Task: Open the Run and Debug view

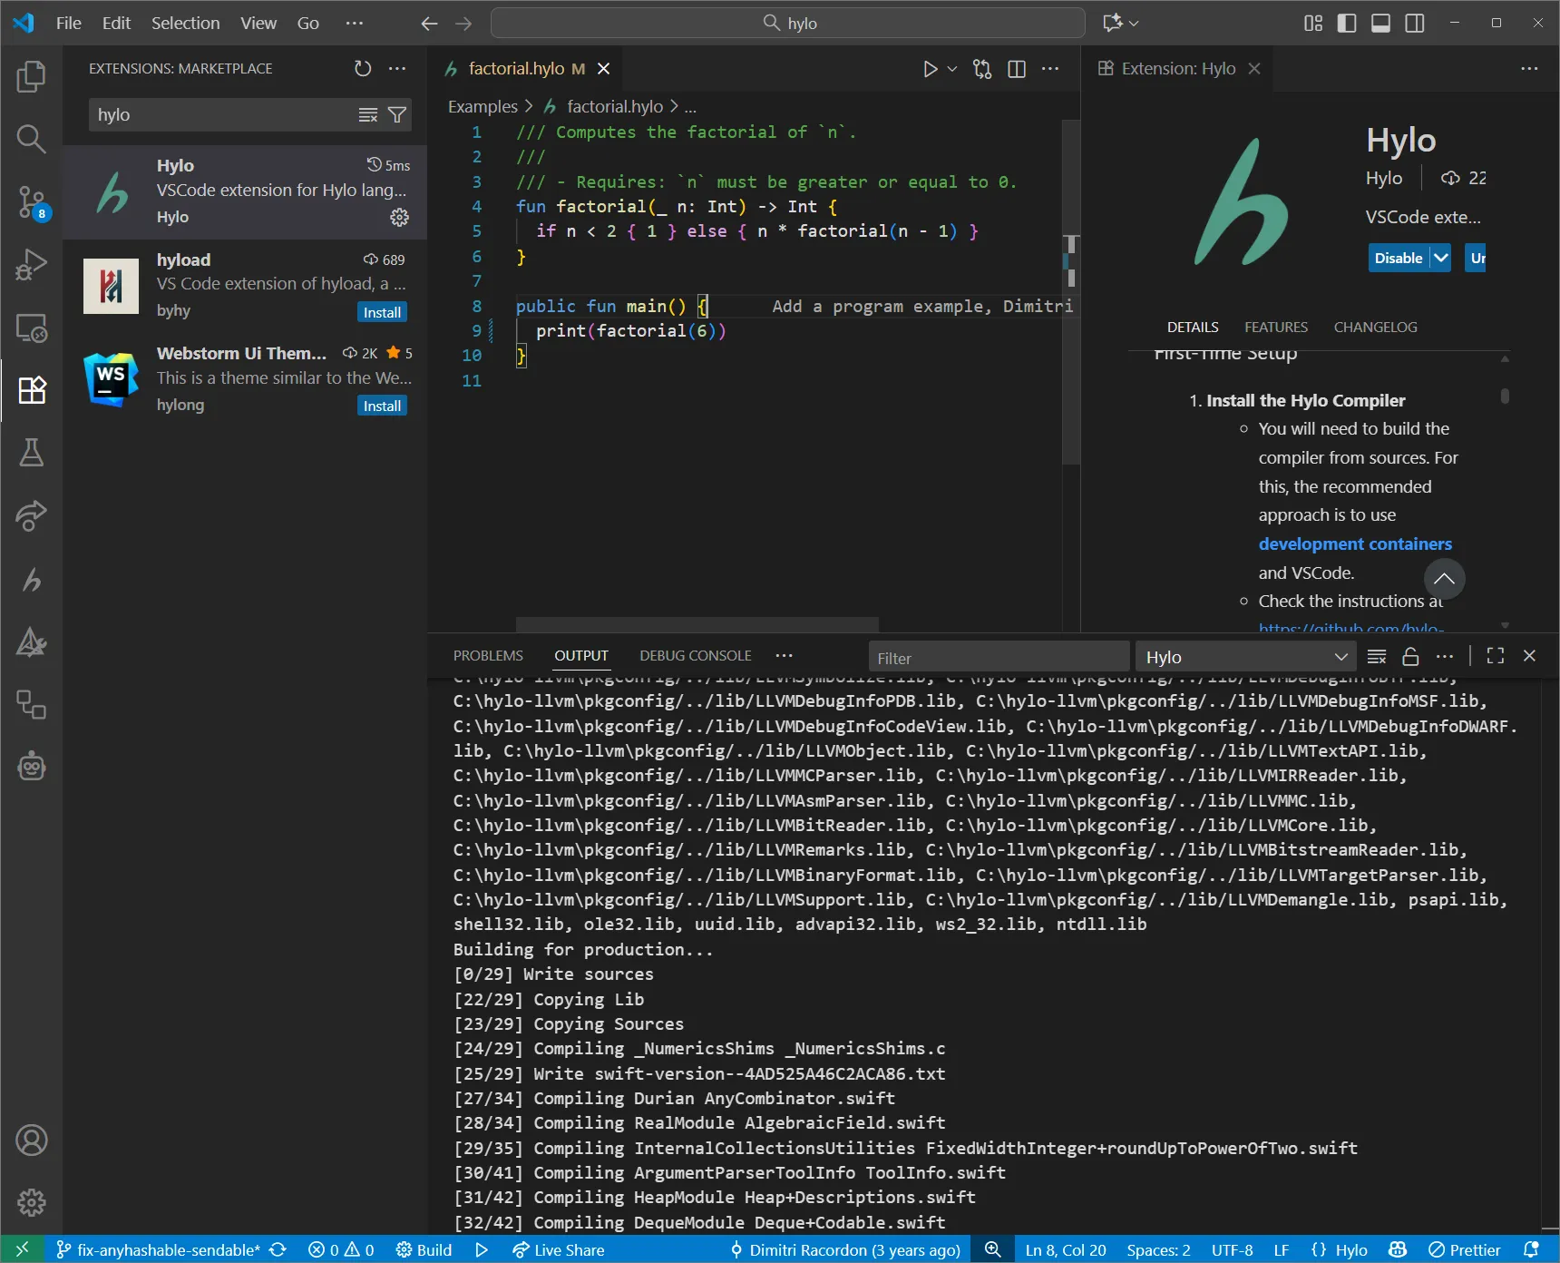Action: [x=32, y=264]
